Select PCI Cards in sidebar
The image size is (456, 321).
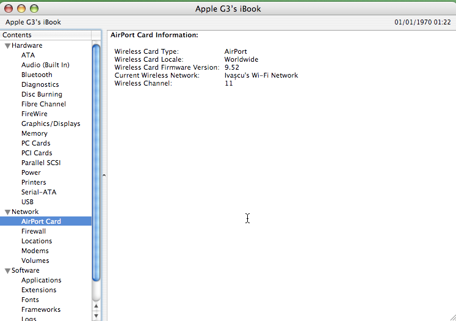[x=37, y=153]
